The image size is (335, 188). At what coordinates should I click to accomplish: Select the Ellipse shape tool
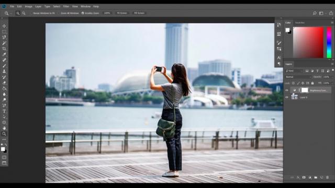tap(4, 123)
